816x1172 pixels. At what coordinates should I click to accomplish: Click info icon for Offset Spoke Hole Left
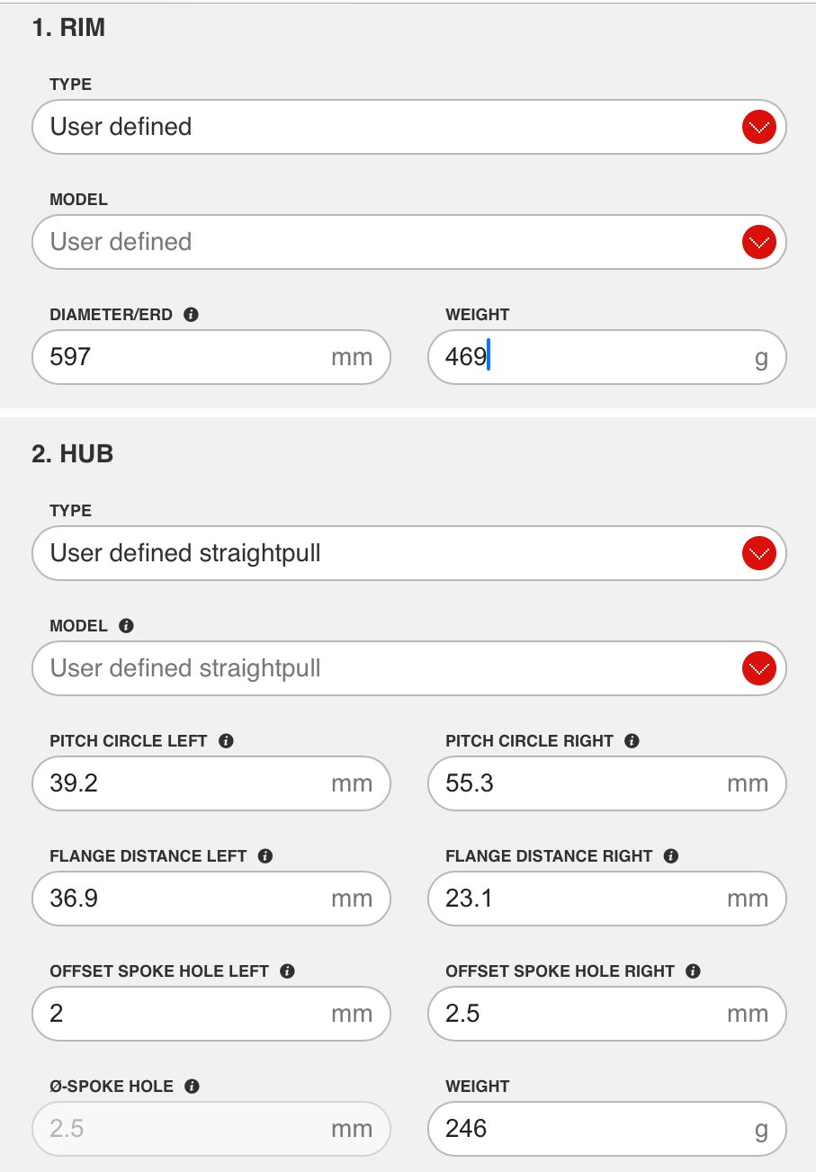click(x=288, y=971)
